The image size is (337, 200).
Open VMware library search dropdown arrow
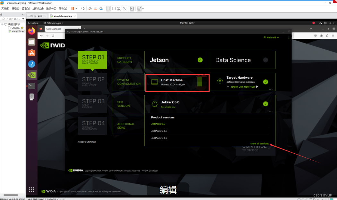23,19
